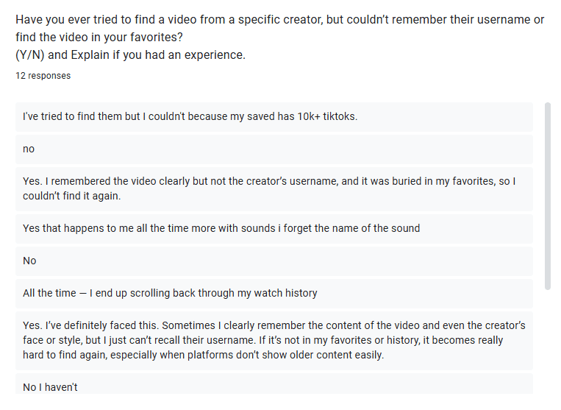Click the question title about finding a creator's video

pyautogui.click(x=279, y=20)
